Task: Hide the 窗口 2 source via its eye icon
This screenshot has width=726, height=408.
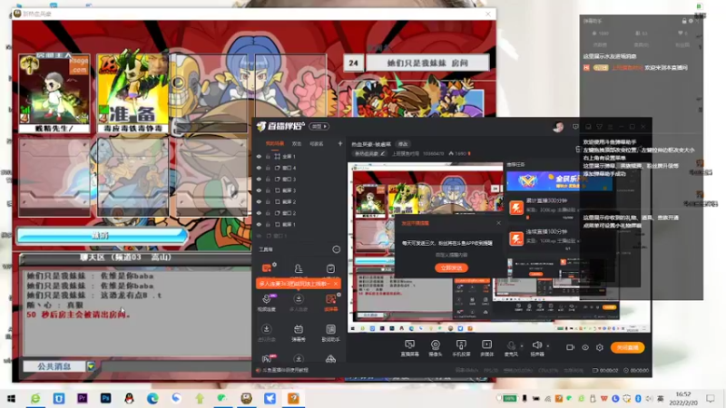Action: point(259,213)
